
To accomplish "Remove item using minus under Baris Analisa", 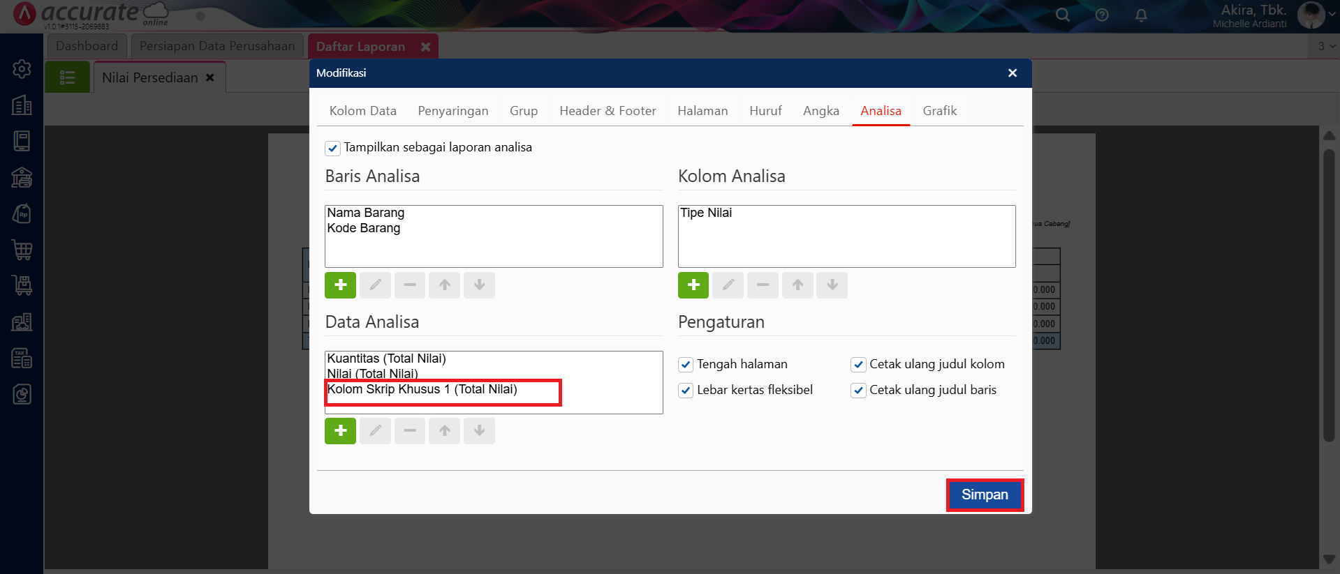I will [410, 285].
